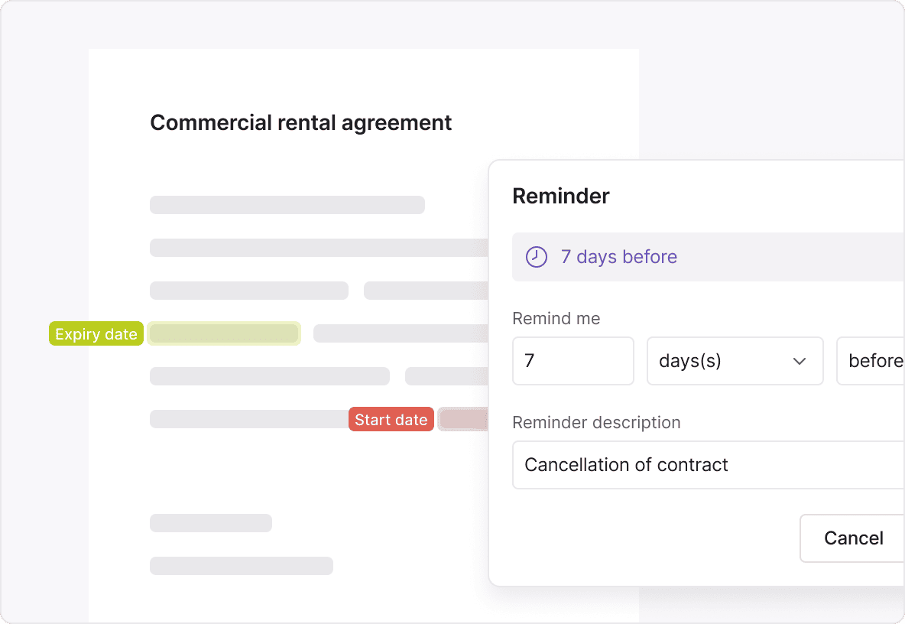Click the first gray placeholder line below the title
The height and width of the screenshot is (624, 905).
pos(287,205)
